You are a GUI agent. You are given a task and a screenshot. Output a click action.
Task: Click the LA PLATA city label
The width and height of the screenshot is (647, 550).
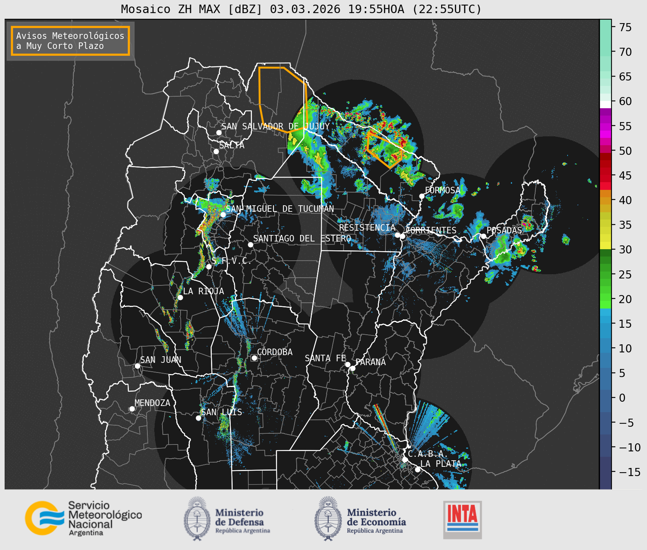441,464
